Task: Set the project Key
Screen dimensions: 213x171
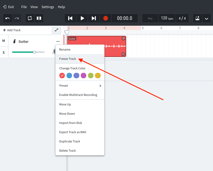Action: (150, 18)
